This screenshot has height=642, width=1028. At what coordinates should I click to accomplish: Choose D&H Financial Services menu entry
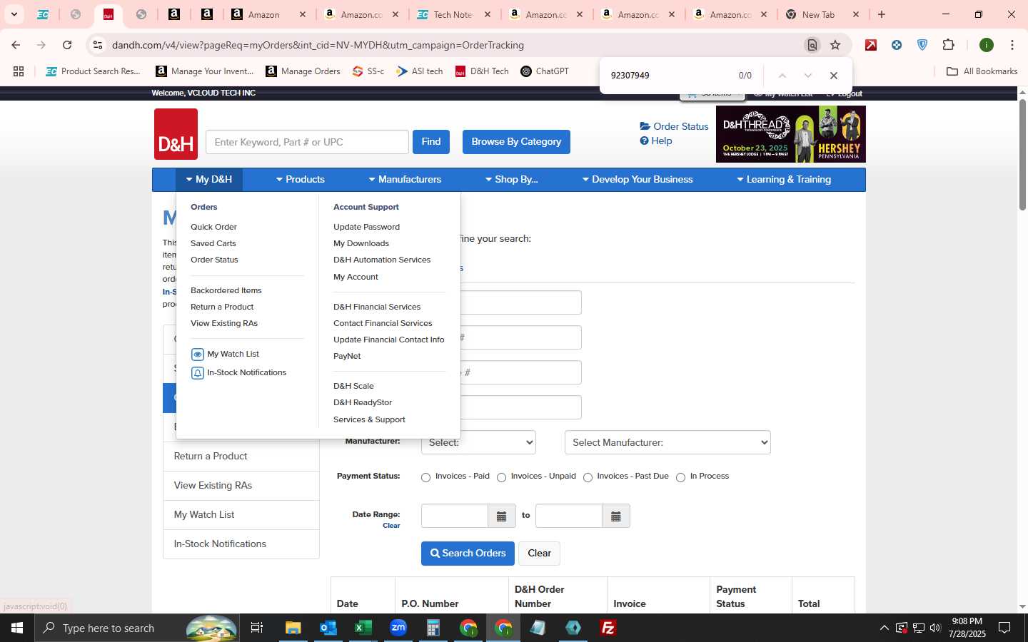click(377, 307)
